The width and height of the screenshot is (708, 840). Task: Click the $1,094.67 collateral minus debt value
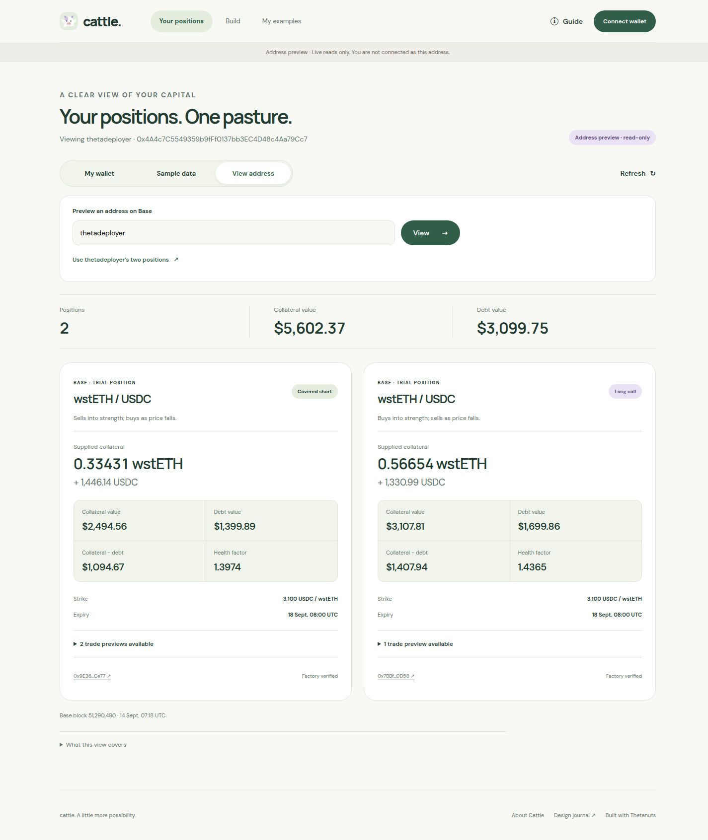click(x=103, y=567)
